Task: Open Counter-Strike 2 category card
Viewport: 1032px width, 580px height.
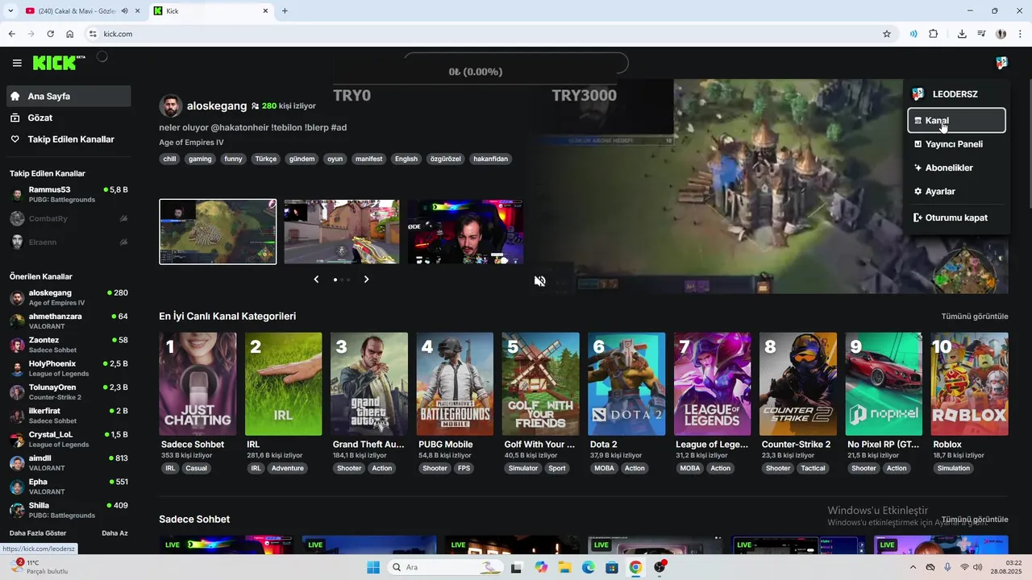Action: tap(798, 384)
